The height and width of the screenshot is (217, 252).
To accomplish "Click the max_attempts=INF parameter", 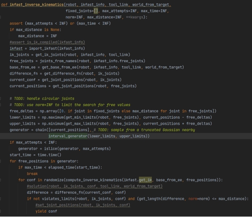I will point(120,11).
